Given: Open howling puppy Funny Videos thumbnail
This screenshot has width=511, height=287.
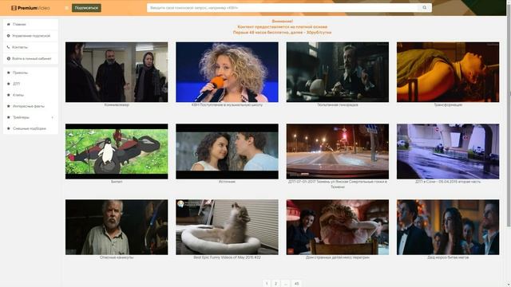Looking at the screenshot, I should (x=227, y=227).
